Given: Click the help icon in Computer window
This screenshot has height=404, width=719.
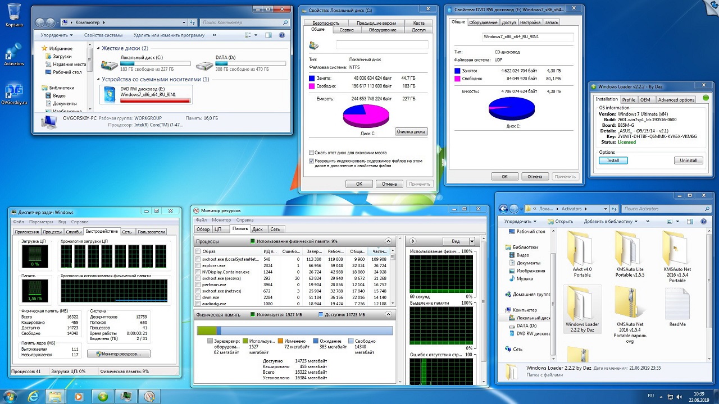Looking at the screenshot, I should coord(283,35).
